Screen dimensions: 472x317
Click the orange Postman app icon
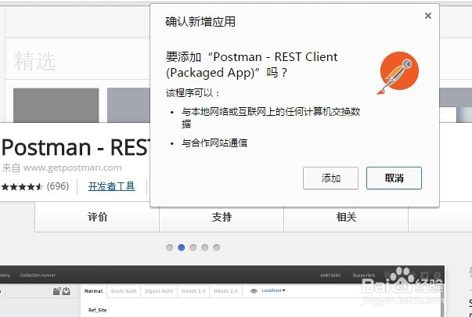398,73
